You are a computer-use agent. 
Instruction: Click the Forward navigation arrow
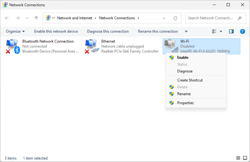[17, 18]
